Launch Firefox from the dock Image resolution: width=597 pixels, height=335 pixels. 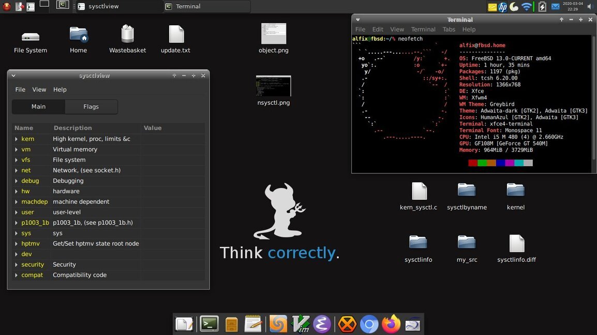[391, 324]
